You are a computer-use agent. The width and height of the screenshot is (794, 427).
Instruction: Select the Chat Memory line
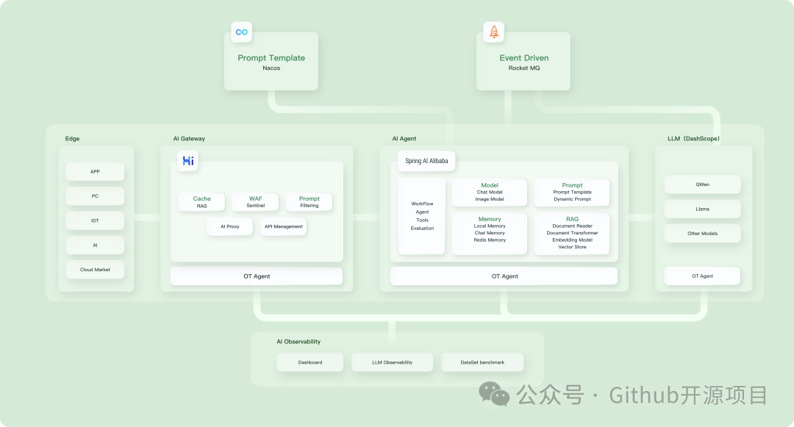coord(490,233)
